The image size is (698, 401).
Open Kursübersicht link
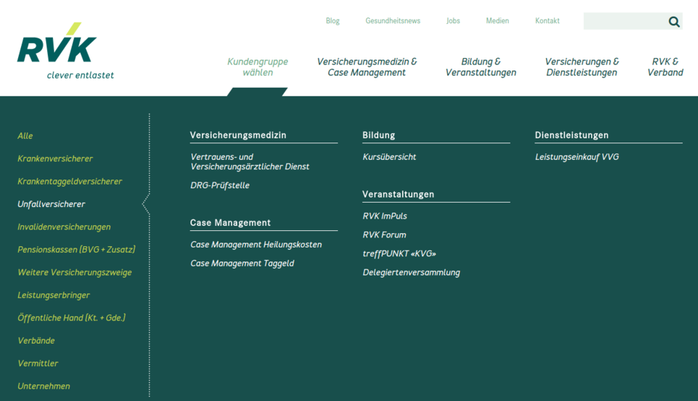390,157
